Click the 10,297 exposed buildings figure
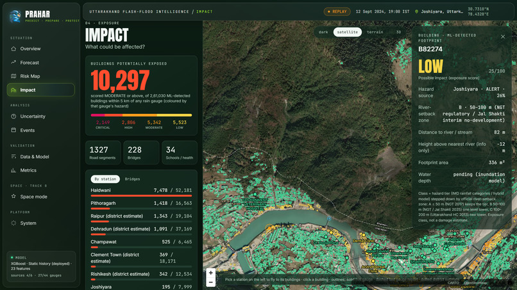Image resolution: width=517 pixels, height=290 pixels. (x=120, y=80)
